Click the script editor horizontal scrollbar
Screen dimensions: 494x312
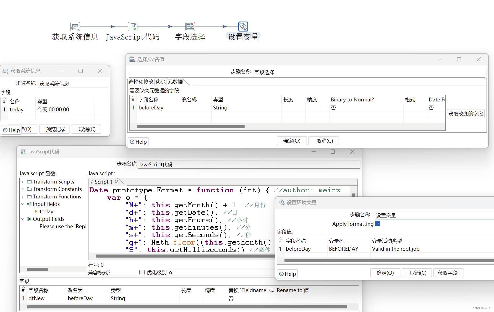click(x=185, y=256)
